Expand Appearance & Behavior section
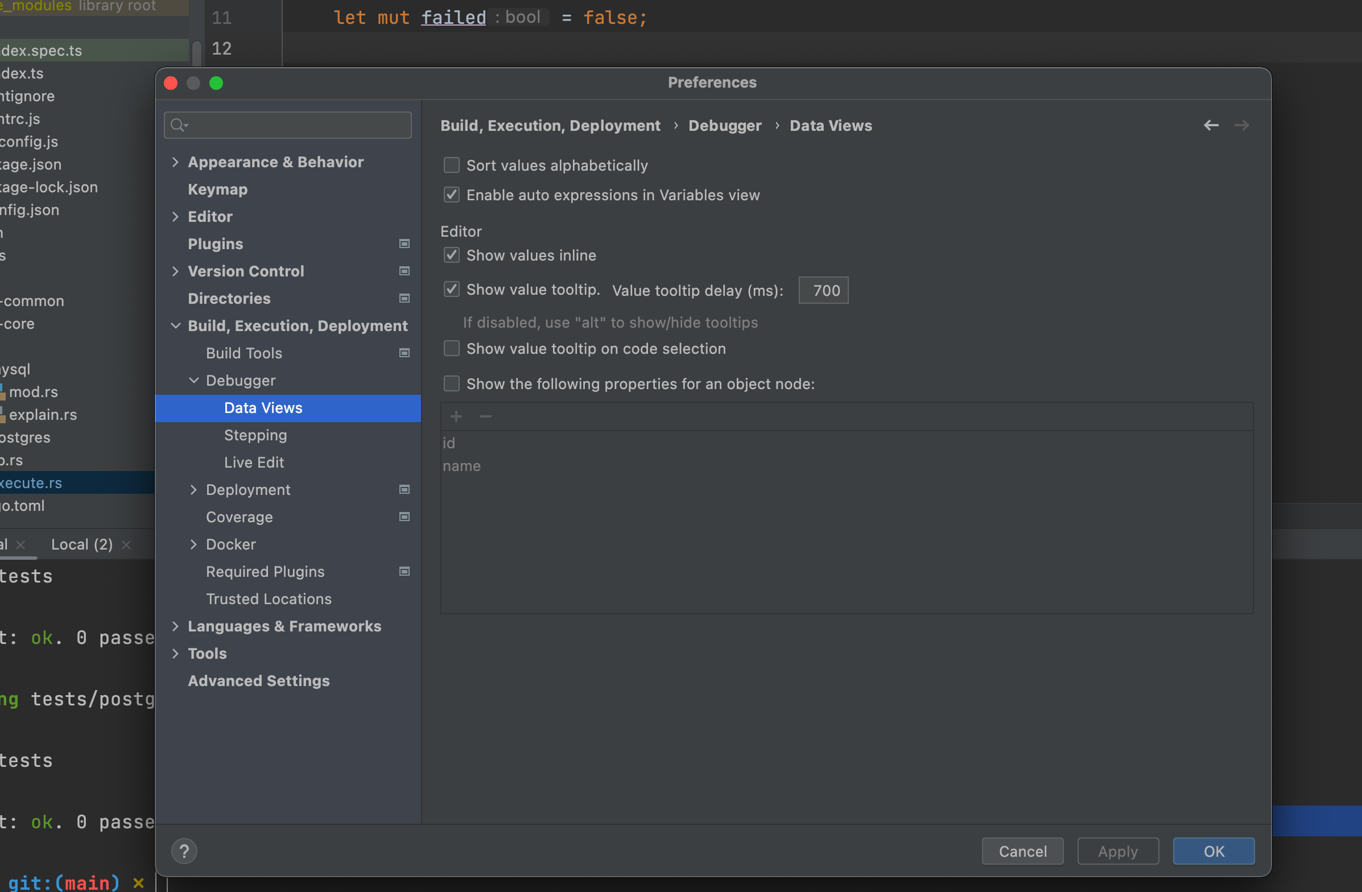The width and height of the screenshot is (1362, 892). (175, 163)
